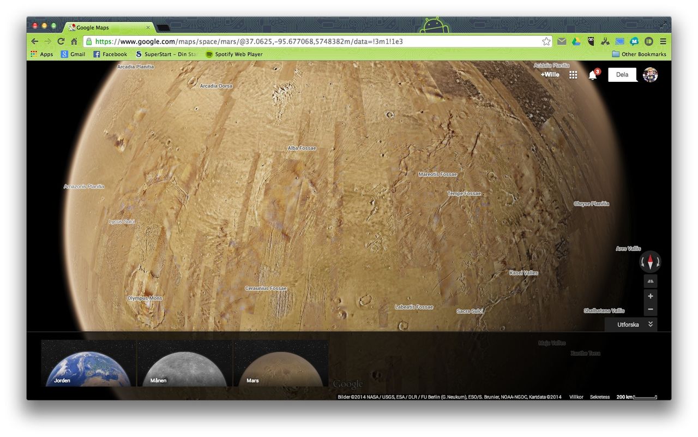Zoom in with the plus control

pyautogui.click(x=651, y=296)
